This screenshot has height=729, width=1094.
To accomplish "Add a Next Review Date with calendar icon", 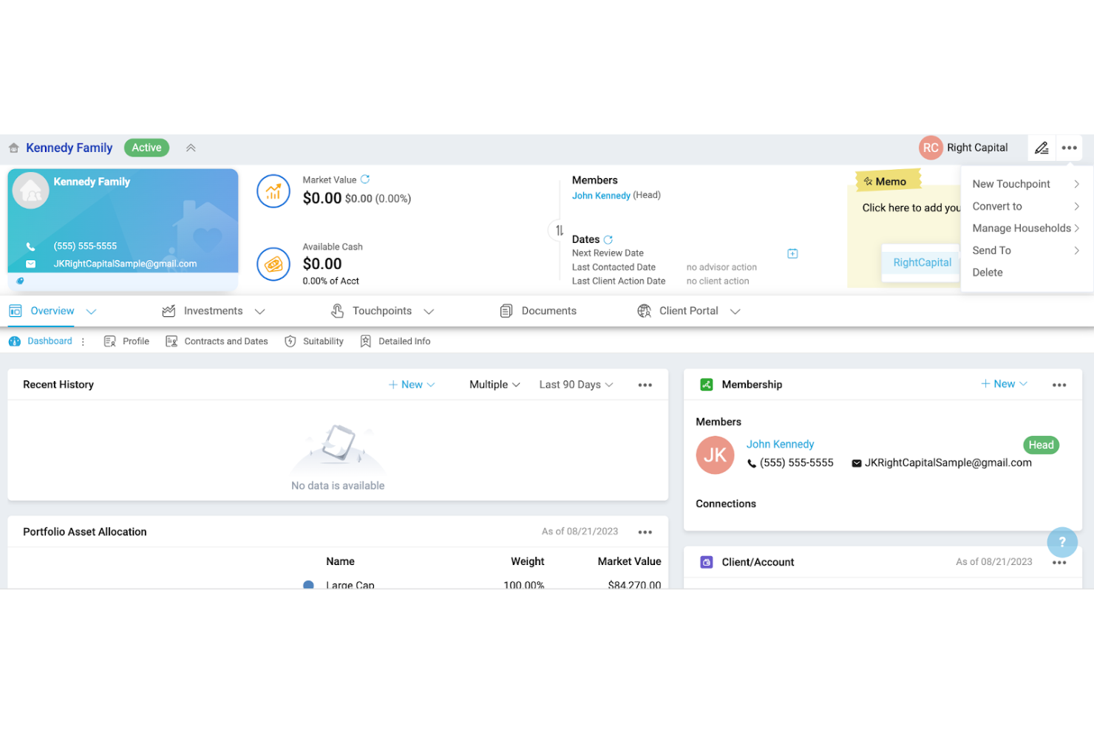I will point(792,253).
